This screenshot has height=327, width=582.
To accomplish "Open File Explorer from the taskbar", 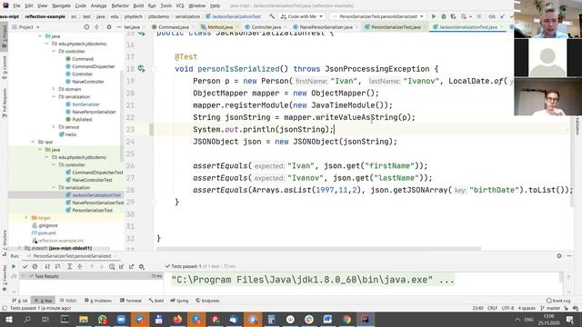I will coord(84,319).
